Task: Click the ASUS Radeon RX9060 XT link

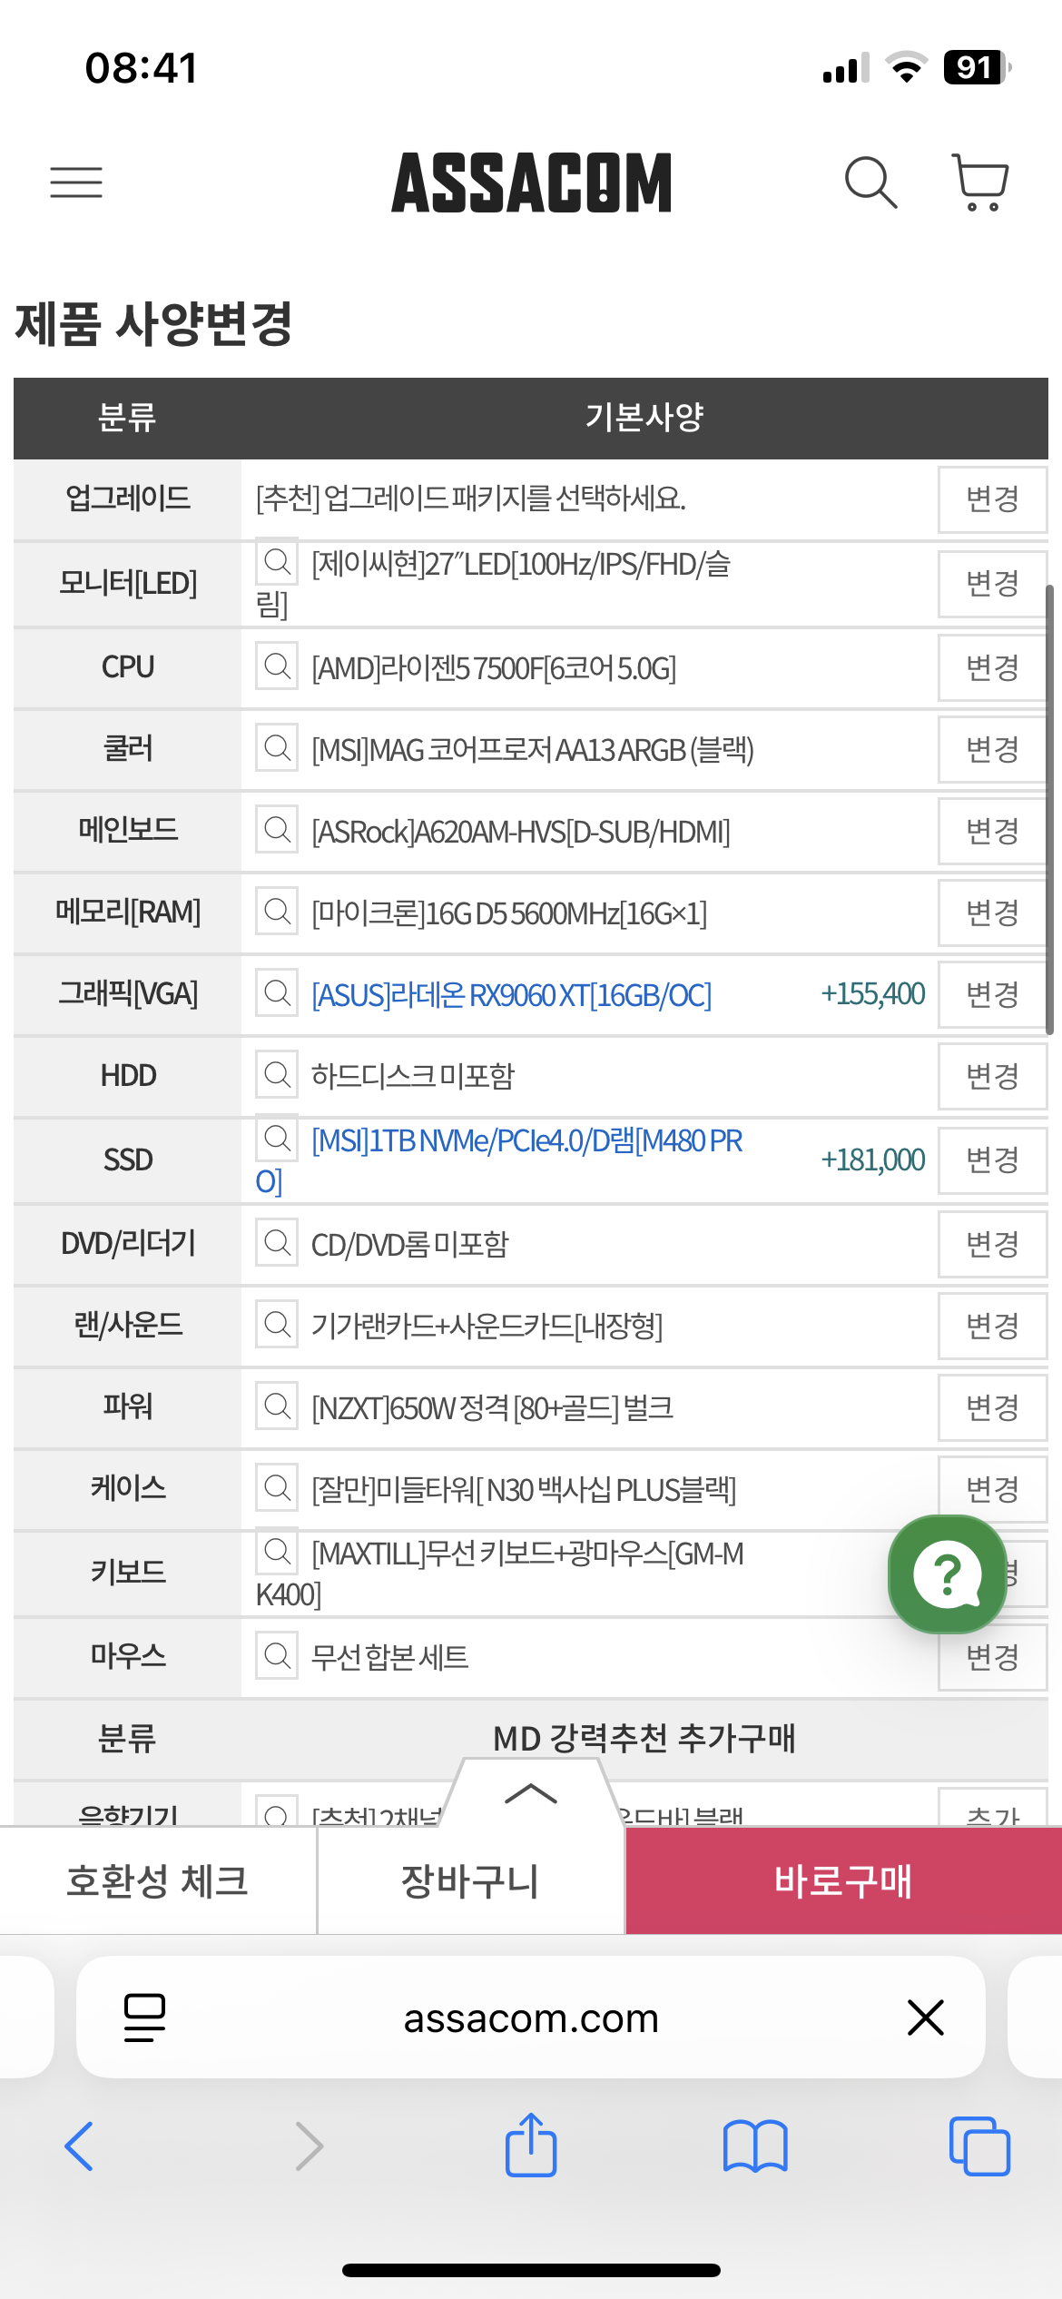Action: pos(511,995)
